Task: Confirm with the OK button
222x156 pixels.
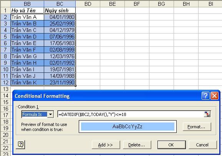Action: (171, 145)
